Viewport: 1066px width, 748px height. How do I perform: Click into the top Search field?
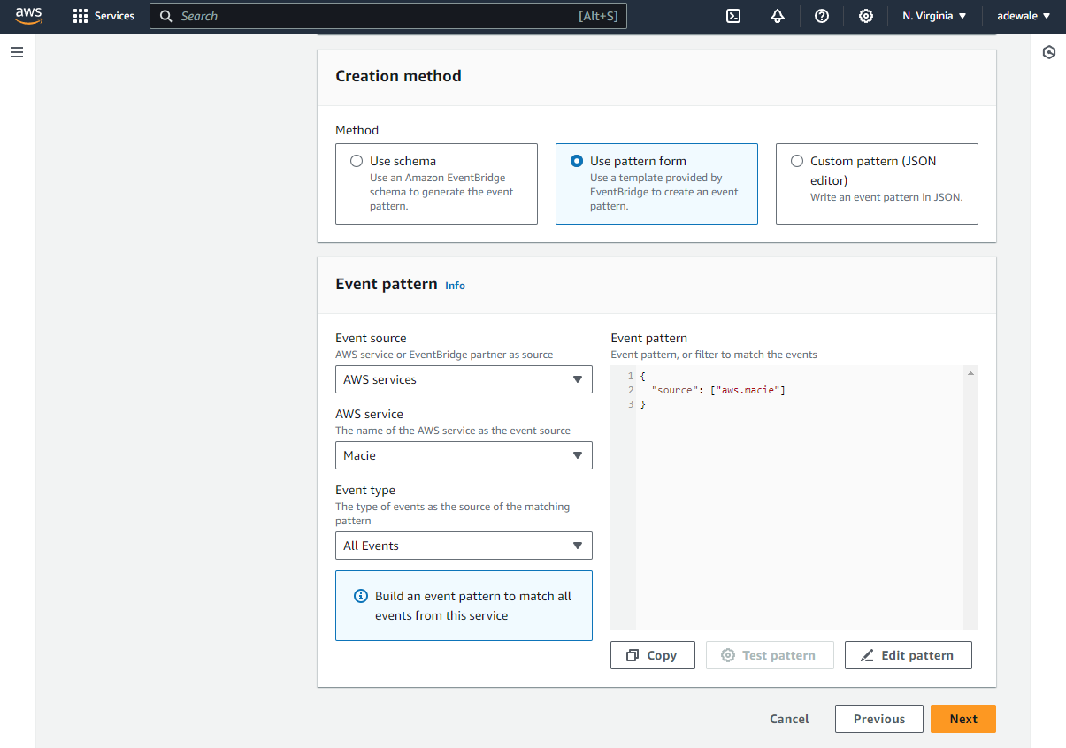372,16
